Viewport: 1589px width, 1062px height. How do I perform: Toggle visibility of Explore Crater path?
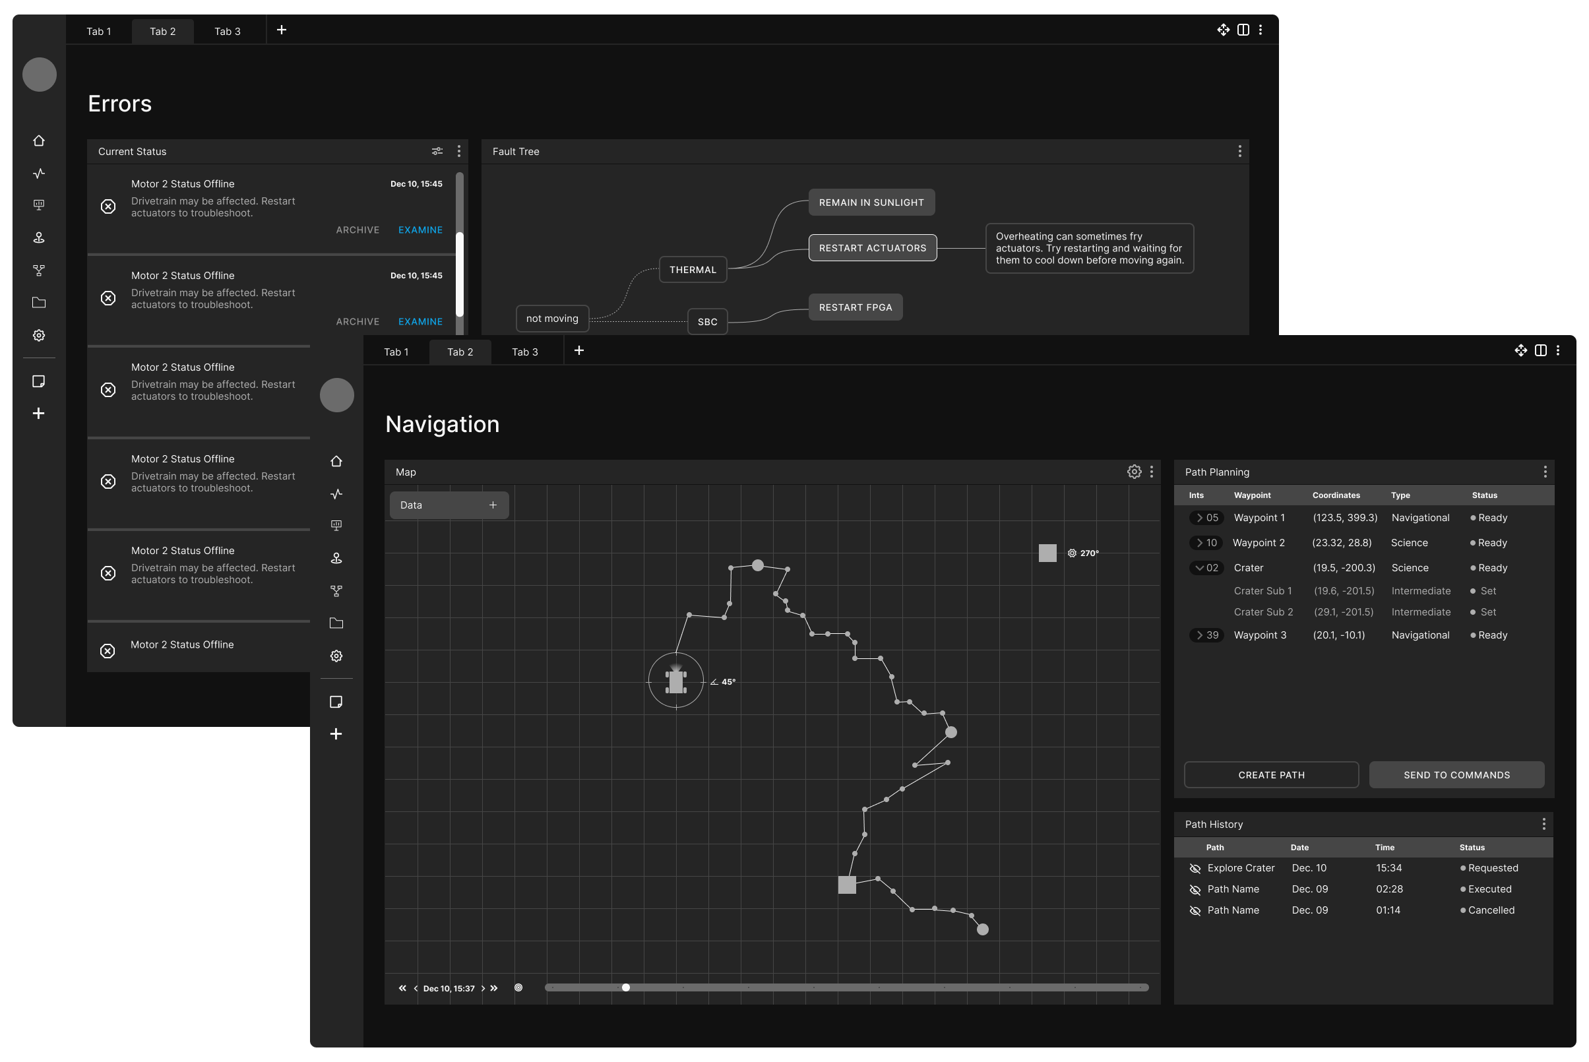[x=1195, y=868]
